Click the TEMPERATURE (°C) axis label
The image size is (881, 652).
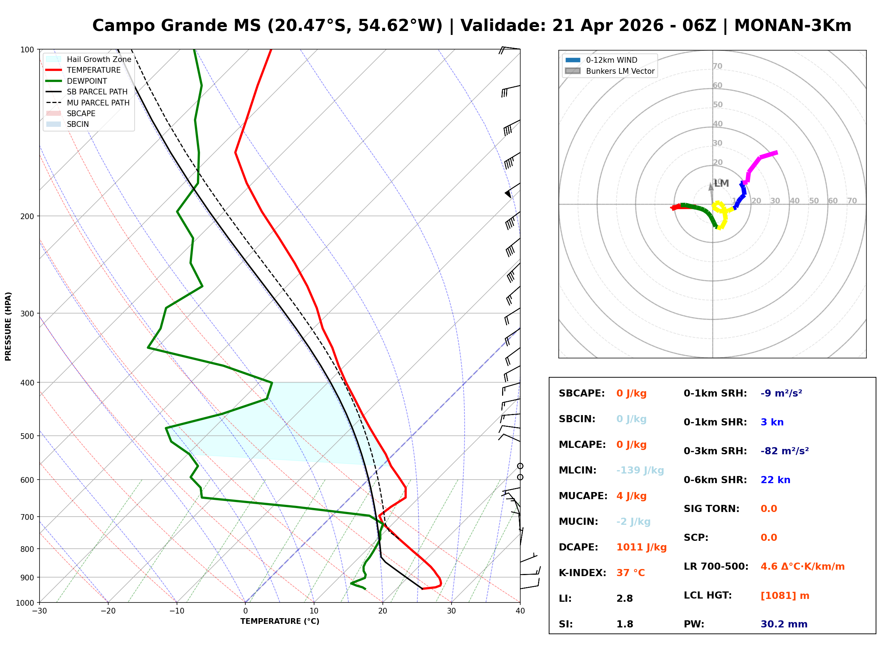point(280,621)
